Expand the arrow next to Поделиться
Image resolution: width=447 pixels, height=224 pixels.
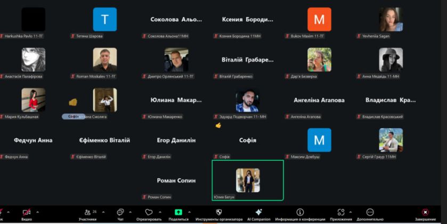point(189,212)
